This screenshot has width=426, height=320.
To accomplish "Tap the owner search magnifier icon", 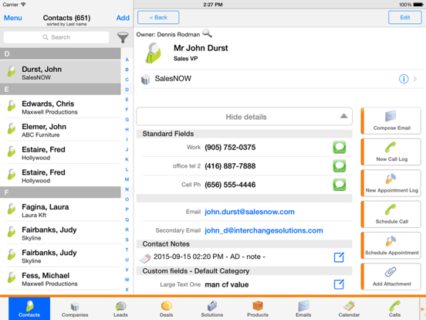I will pos(207,34).
